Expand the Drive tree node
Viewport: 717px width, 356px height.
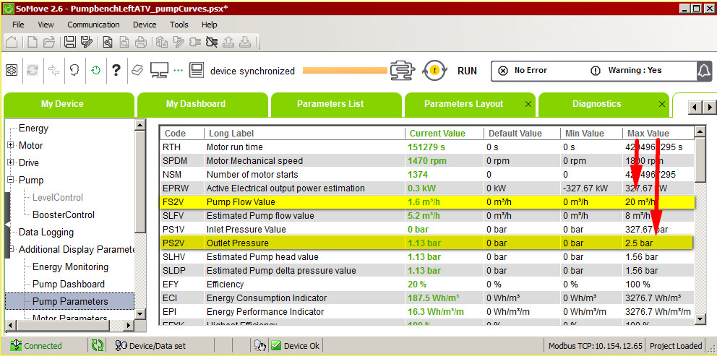(10, 162)
